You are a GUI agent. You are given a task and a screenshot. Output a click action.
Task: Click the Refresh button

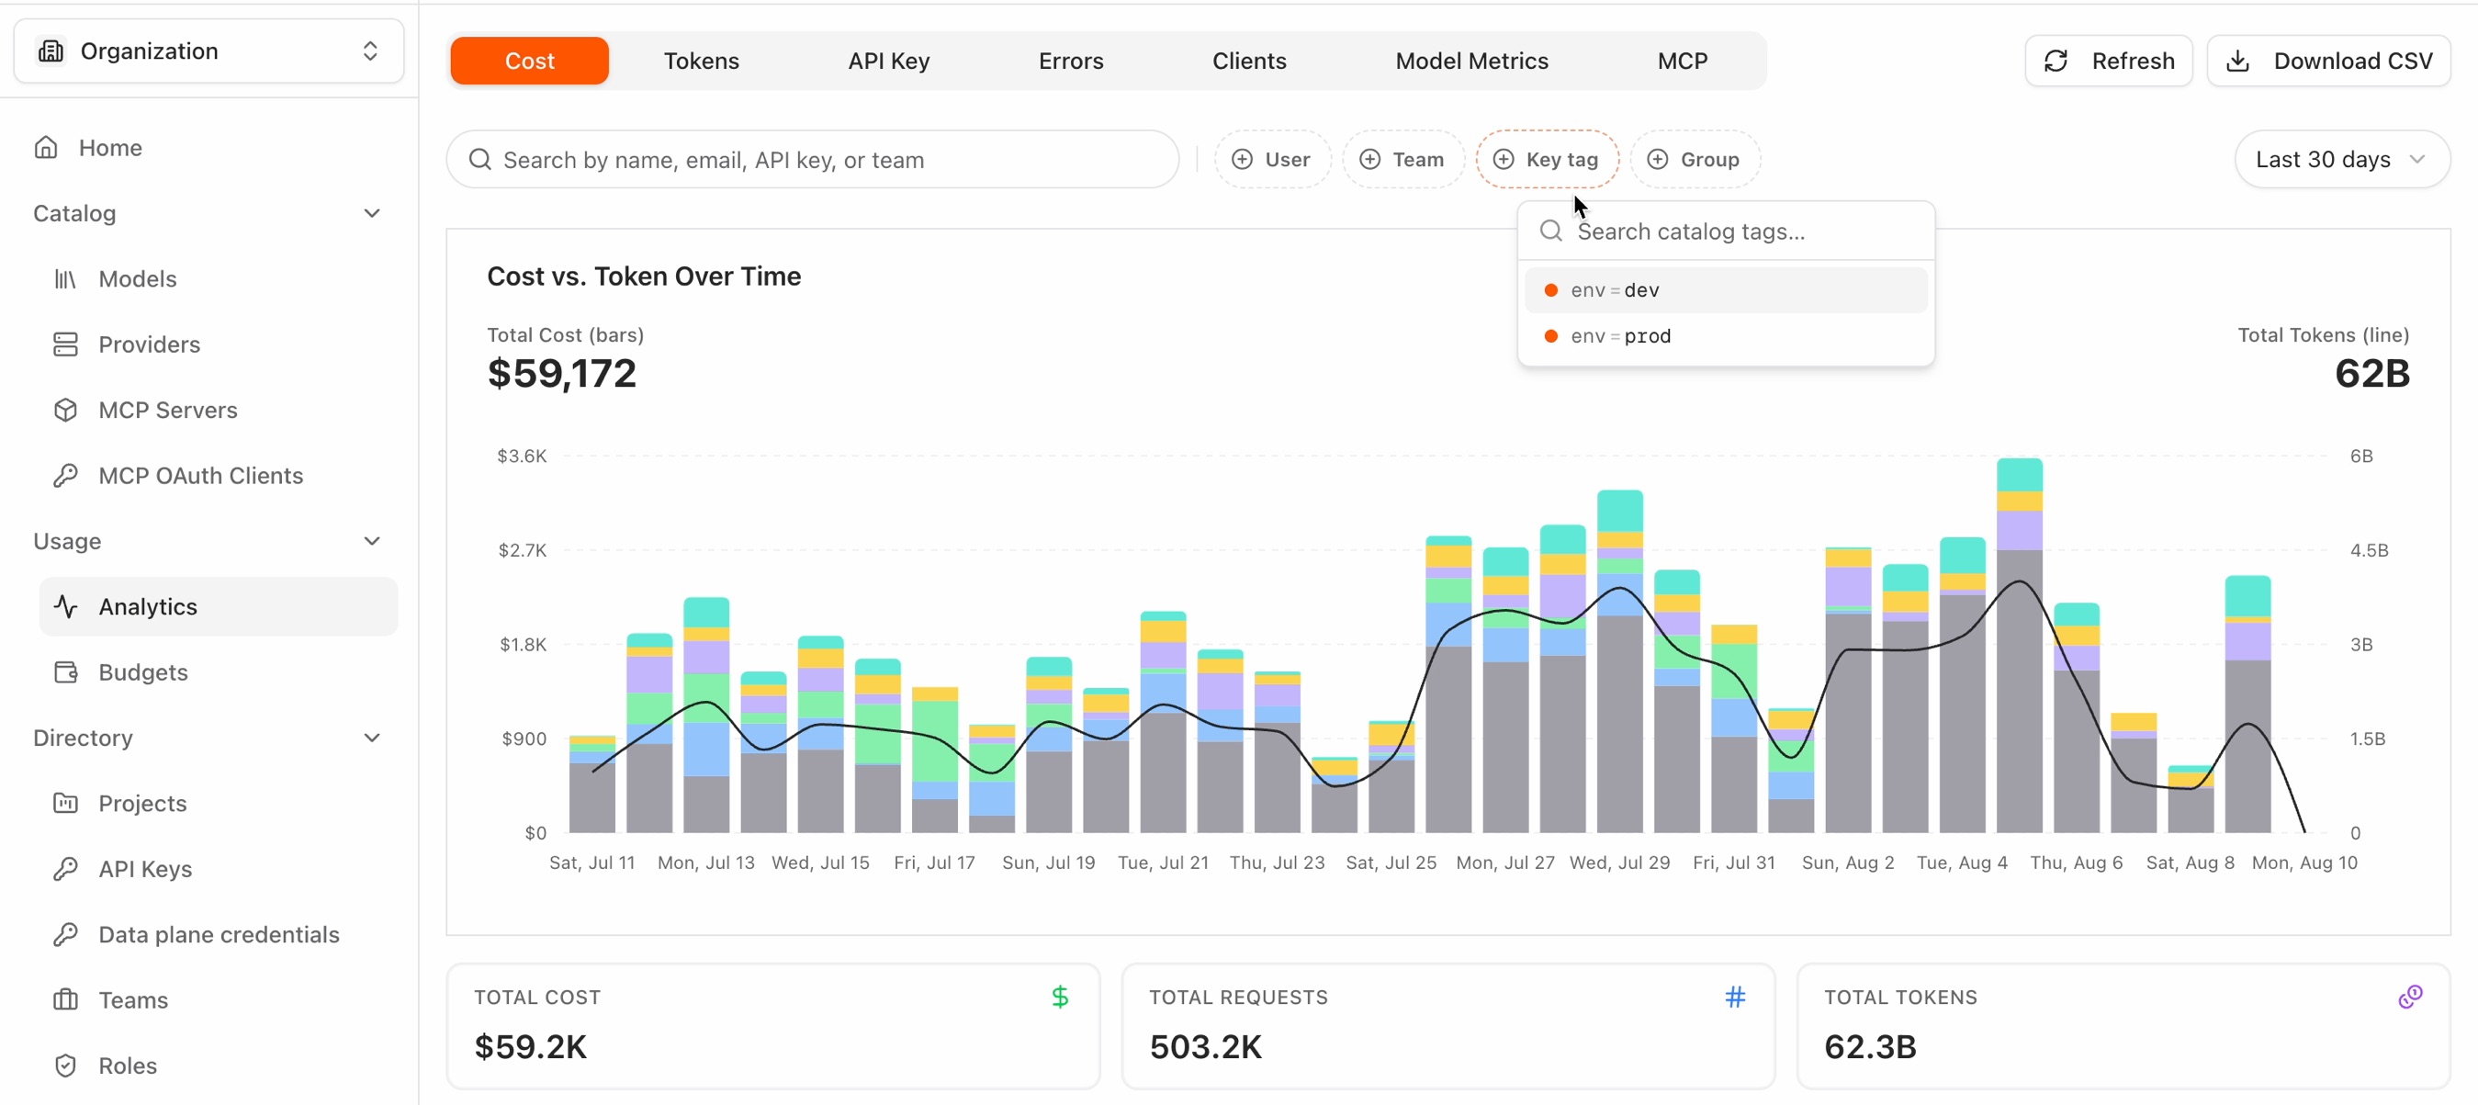pyautogui.click(x=2108, y=61)
